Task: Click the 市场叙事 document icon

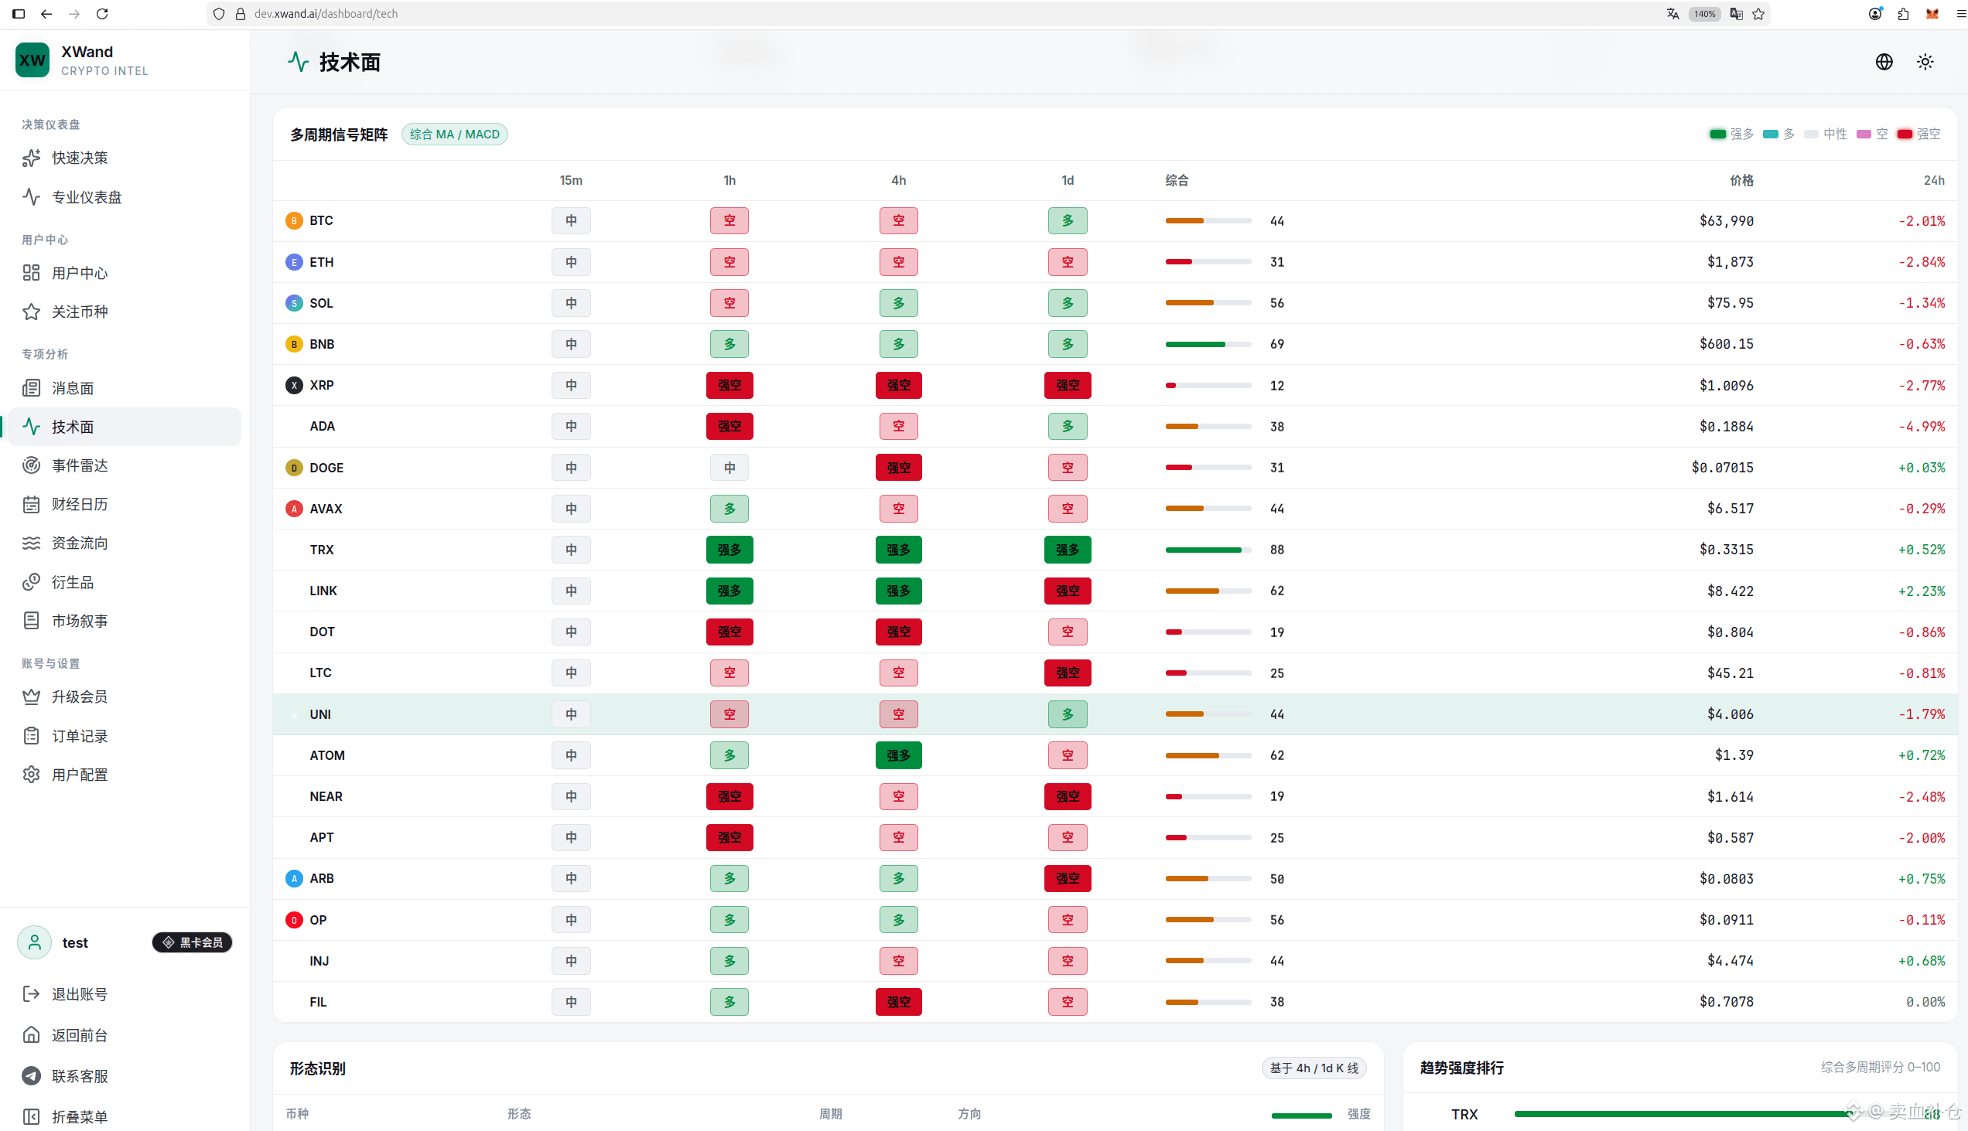Action: (31, 621)
